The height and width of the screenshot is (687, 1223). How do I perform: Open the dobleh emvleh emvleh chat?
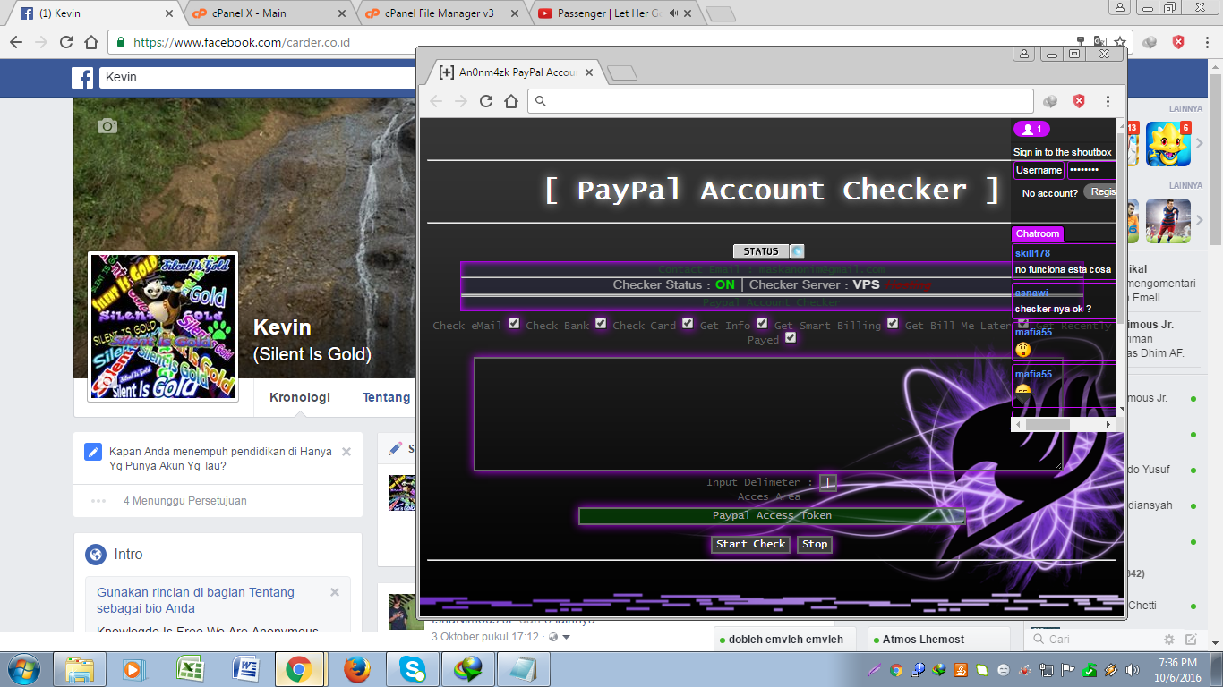pos(785,640)
